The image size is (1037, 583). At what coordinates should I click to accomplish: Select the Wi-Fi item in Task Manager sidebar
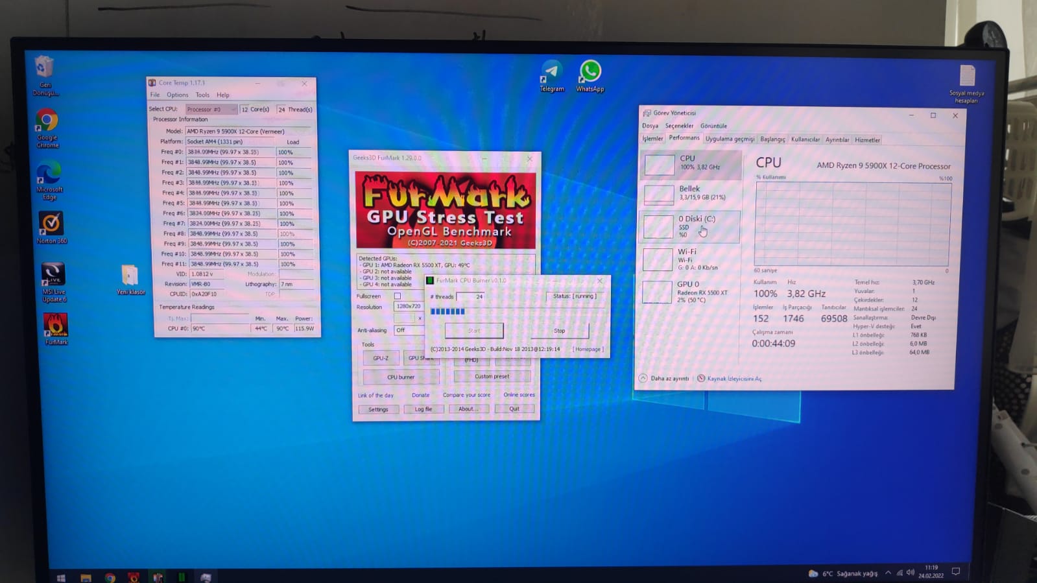(691, 259)
